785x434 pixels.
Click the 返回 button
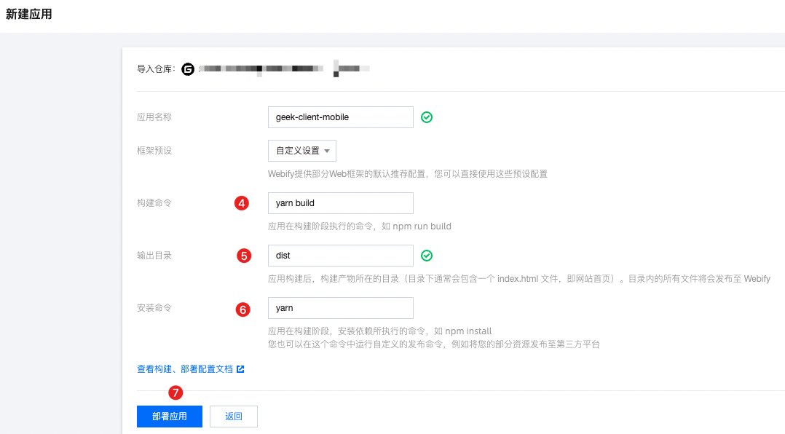233,417
